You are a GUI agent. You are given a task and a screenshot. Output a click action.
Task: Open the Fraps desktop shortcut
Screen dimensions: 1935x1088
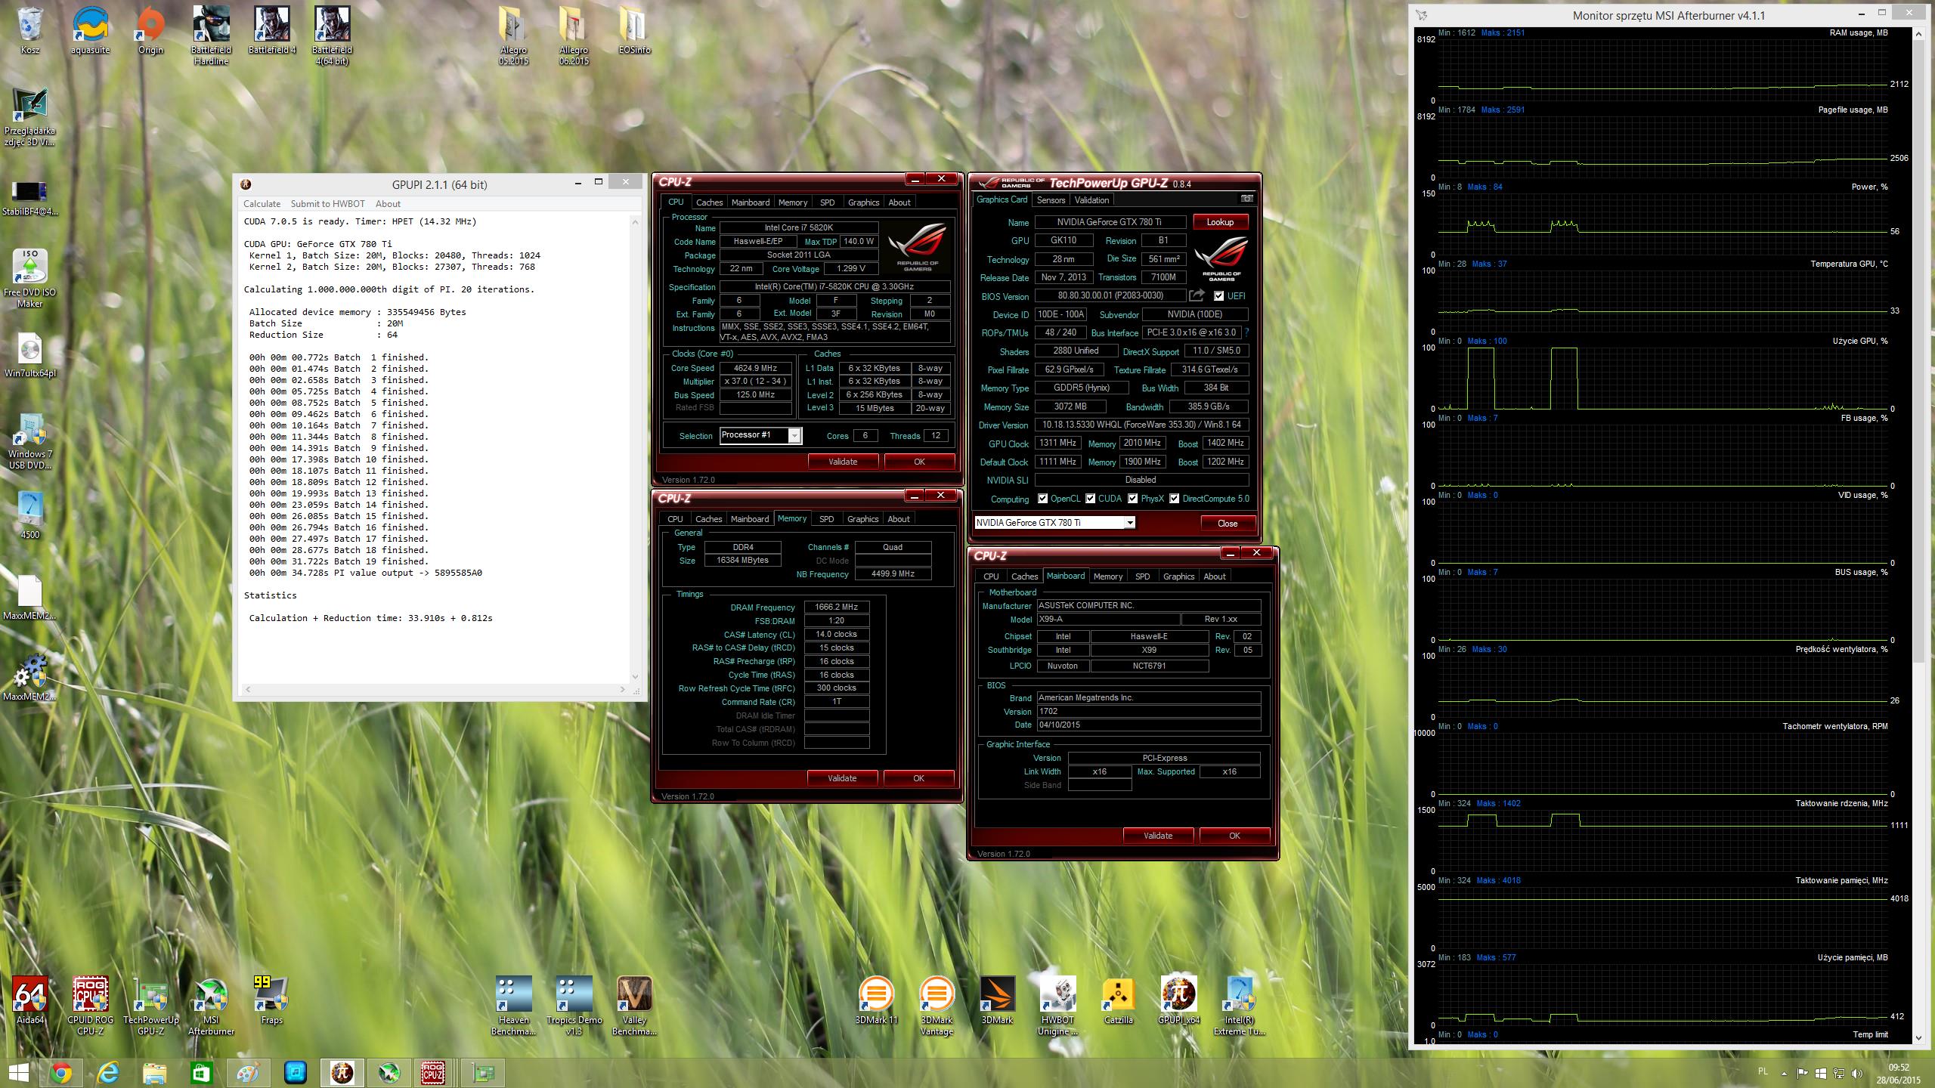tap(271, 1000)
